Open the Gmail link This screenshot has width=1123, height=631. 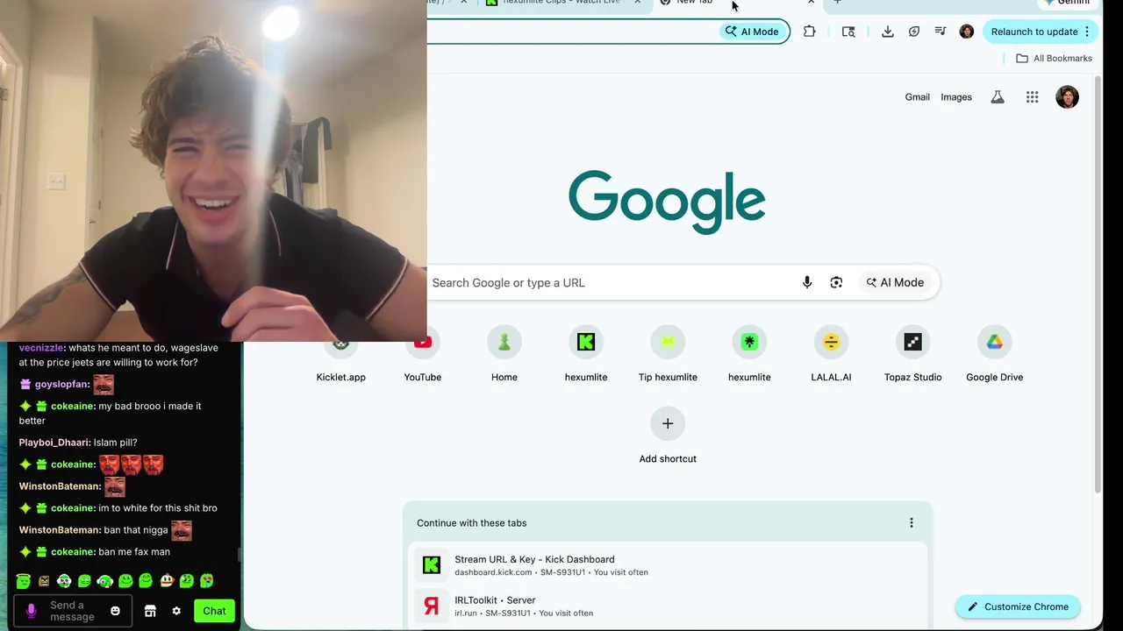[x=917, y=97]
